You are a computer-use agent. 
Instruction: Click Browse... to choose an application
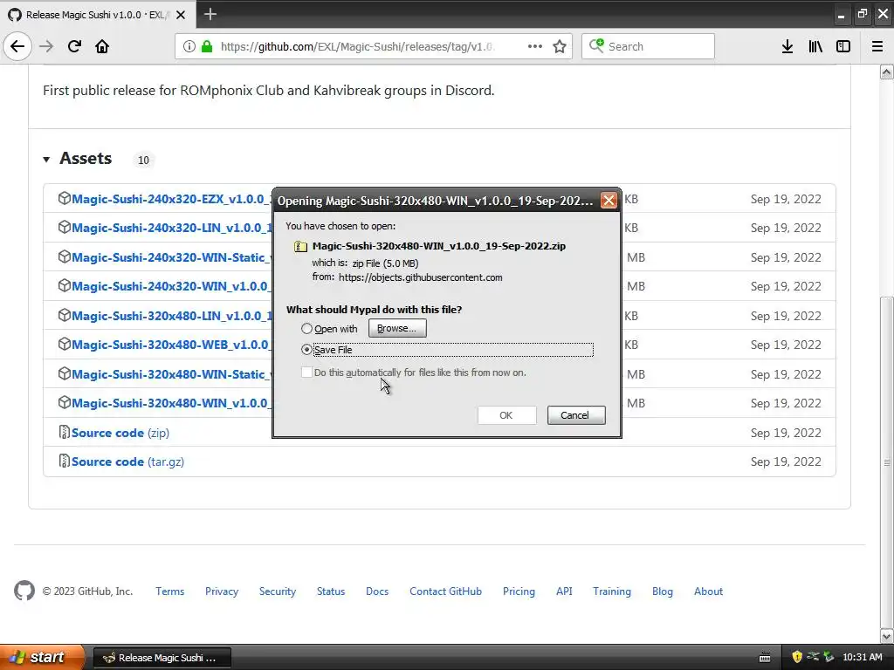pyautogui.click(x=397, y=329)
